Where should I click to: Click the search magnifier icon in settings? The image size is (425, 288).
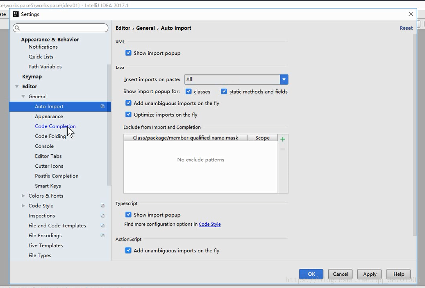click(17, 28)
